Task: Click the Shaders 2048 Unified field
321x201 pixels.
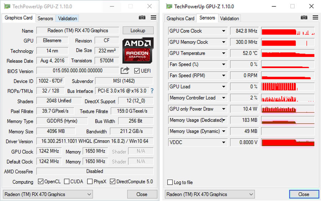Action: [59, 101]
